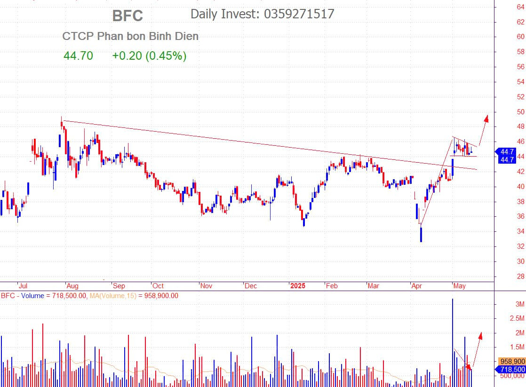Click the 'BFC - Volume = 718,500.00' indicator label
Image resolution: width=526 pixels, height=387 pixels.
pos(44,296)
